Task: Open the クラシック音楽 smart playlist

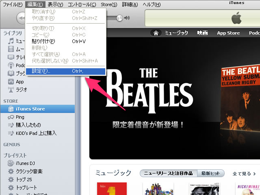Action: click(x=29, y=171)
